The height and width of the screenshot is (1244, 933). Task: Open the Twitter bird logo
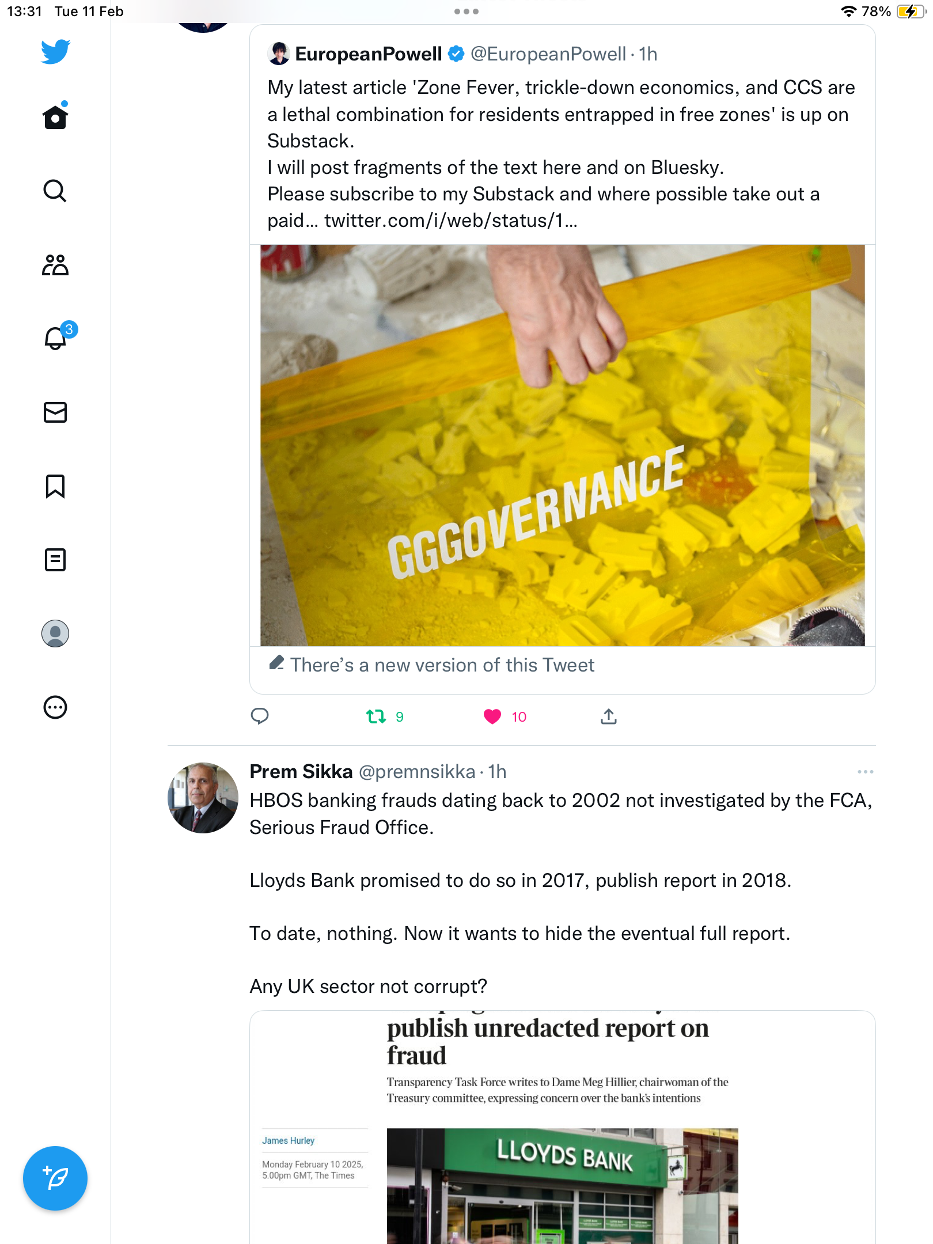coord(55,52)
